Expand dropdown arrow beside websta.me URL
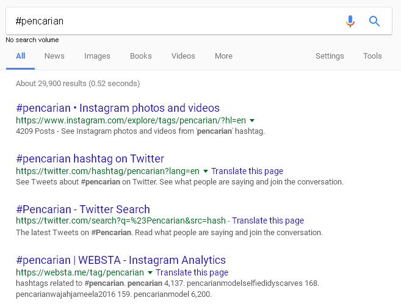Screen dimensions: 401x306 click(150, 273)
